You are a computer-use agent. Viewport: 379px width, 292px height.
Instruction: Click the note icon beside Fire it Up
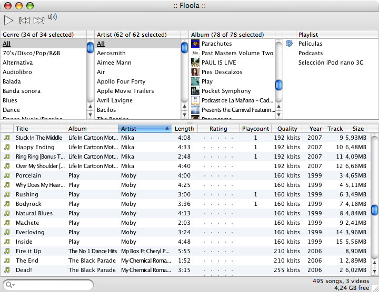pyautogui.click(x=7, y=251)
